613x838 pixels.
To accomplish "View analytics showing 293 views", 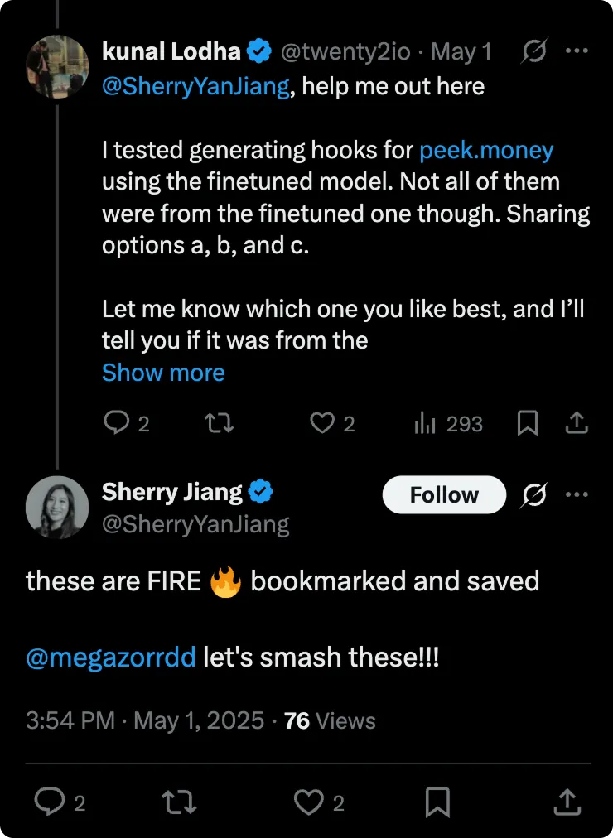I will pyautogui.click(x=448, y=424).
